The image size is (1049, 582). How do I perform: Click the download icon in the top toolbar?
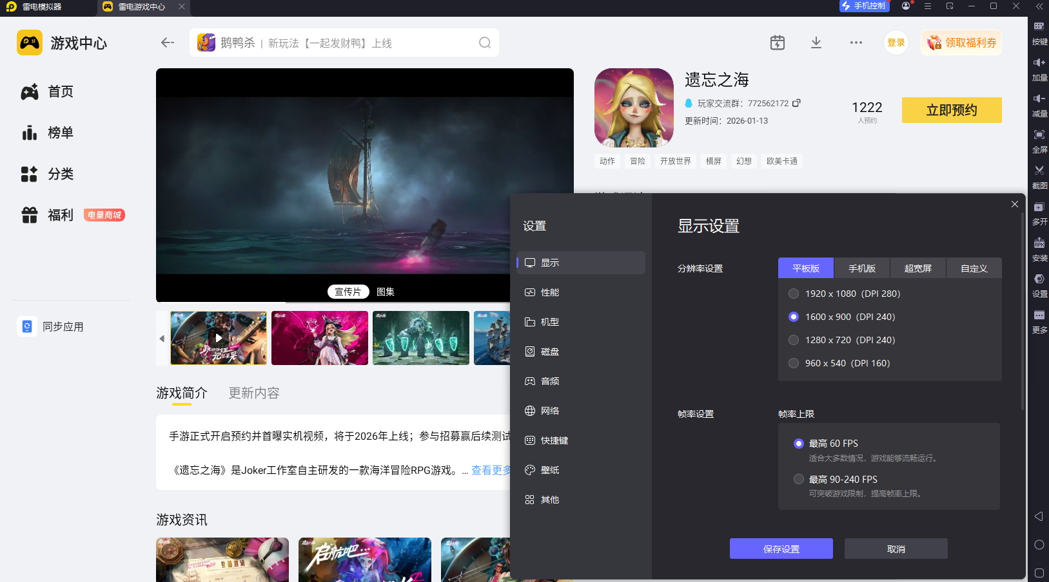click(x=816, y=42)
